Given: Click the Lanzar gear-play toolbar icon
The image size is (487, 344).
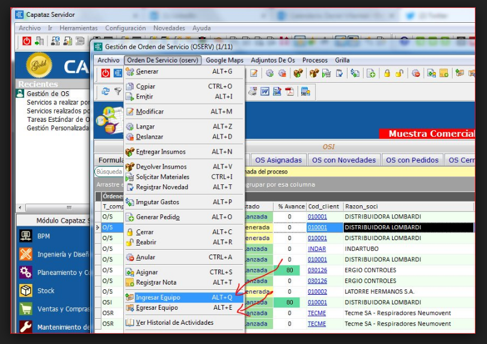Looking at the screenshot, I should 269,73.
